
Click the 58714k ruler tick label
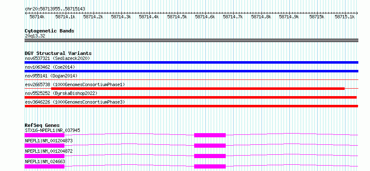click(x=37, y=17)
